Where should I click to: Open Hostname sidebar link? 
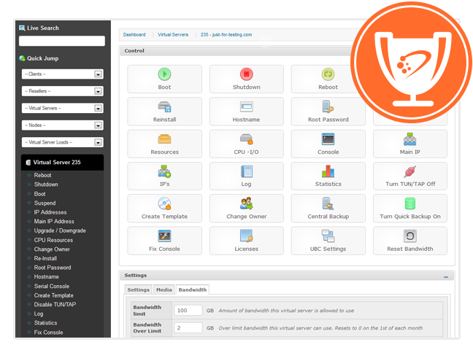tap(46, 277)
